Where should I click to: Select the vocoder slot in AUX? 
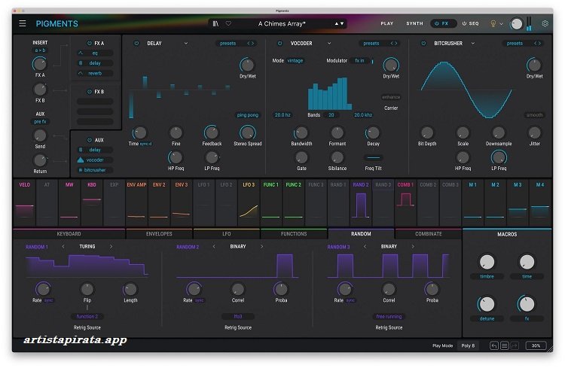pos(95,160)
